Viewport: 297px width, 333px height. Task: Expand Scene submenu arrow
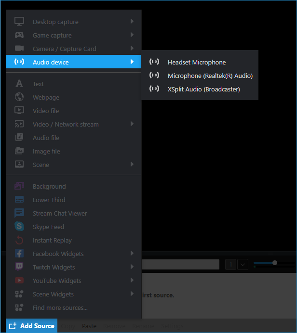coord(132,164)
